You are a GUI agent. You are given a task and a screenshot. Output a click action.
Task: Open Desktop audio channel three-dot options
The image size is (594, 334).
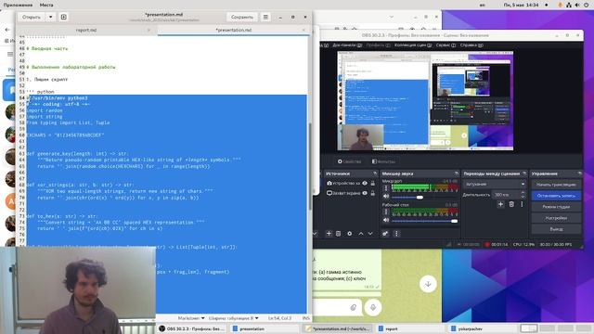point(386,212)
